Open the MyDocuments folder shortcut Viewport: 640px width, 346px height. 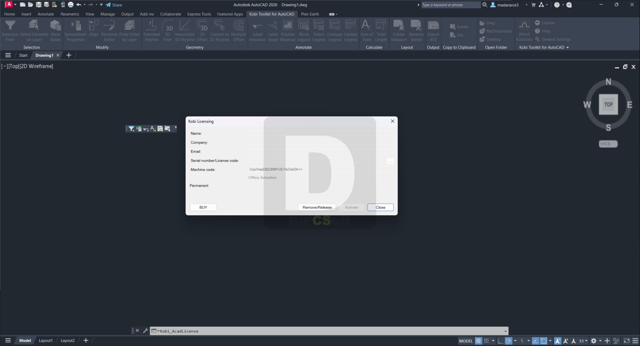[496, 31]
